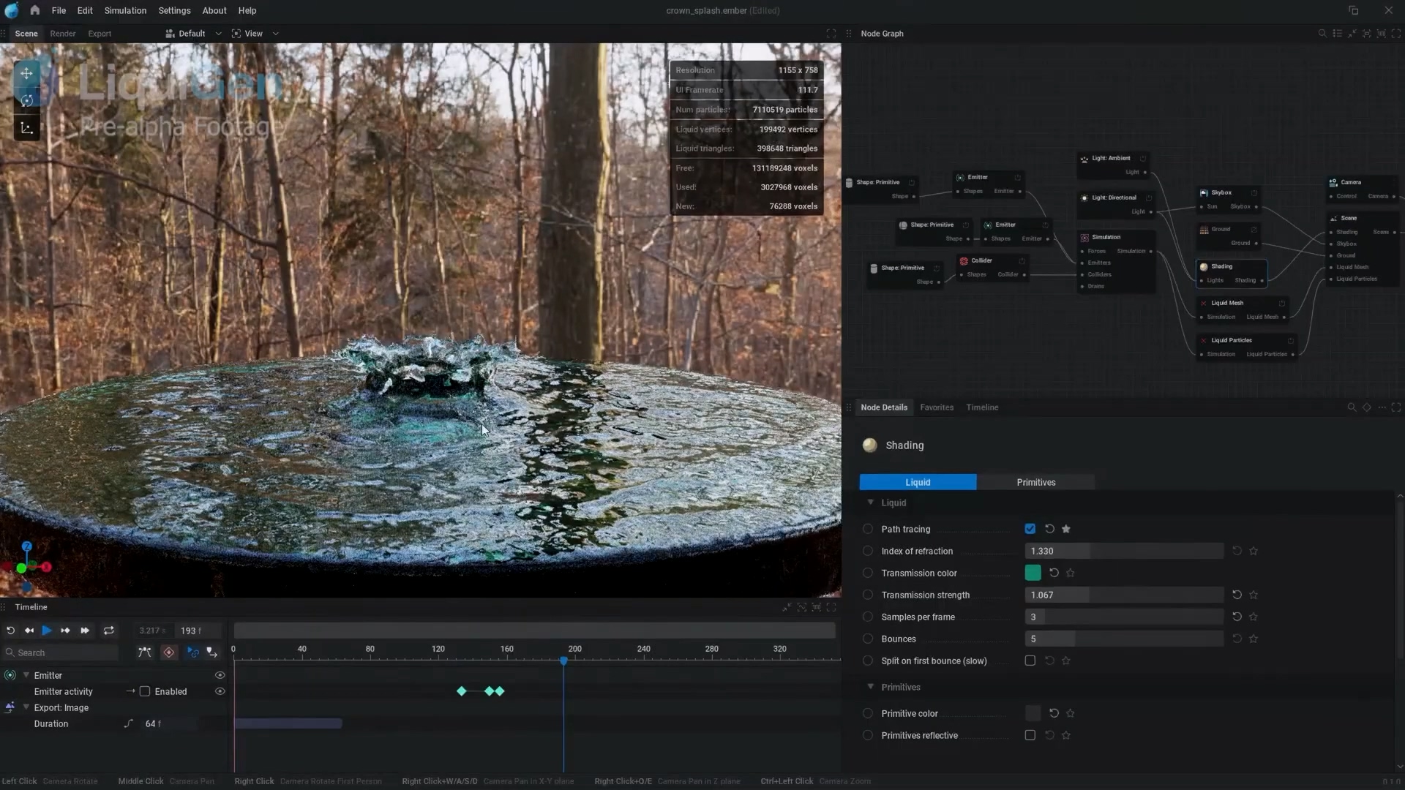Favorite Path tracing with star icon
Screen dimensions: 1405x790
[1066, 529]
